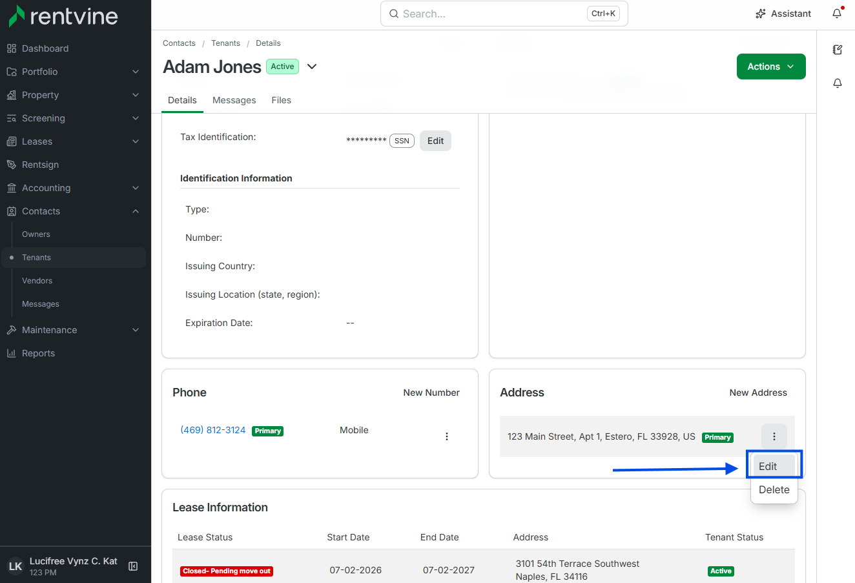Click the Property building icon

[12, 95]
